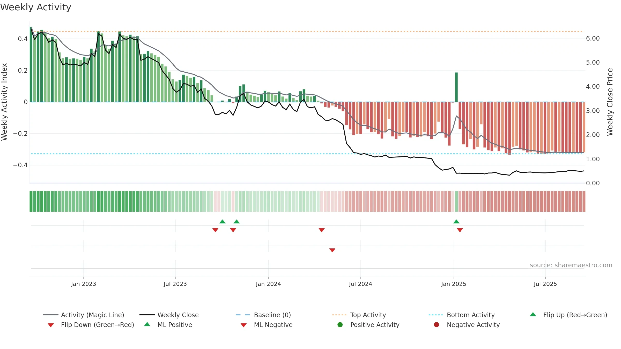
Task: Click the source: sharemaestro.com text
Action: (x=571, y=265)
